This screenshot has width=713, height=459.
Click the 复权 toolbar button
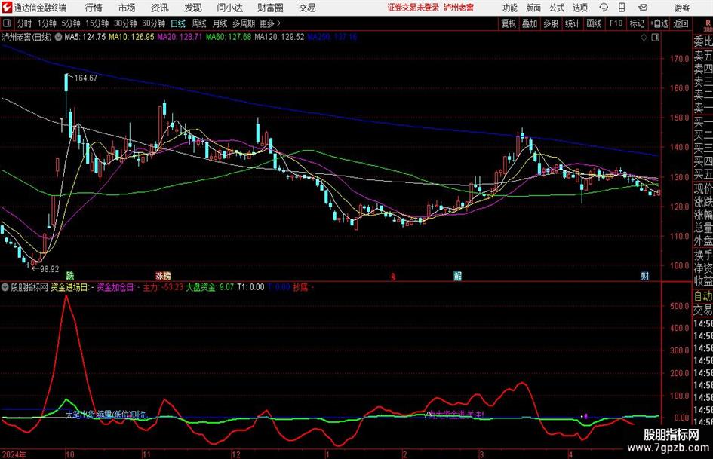(x=509, y=23)
